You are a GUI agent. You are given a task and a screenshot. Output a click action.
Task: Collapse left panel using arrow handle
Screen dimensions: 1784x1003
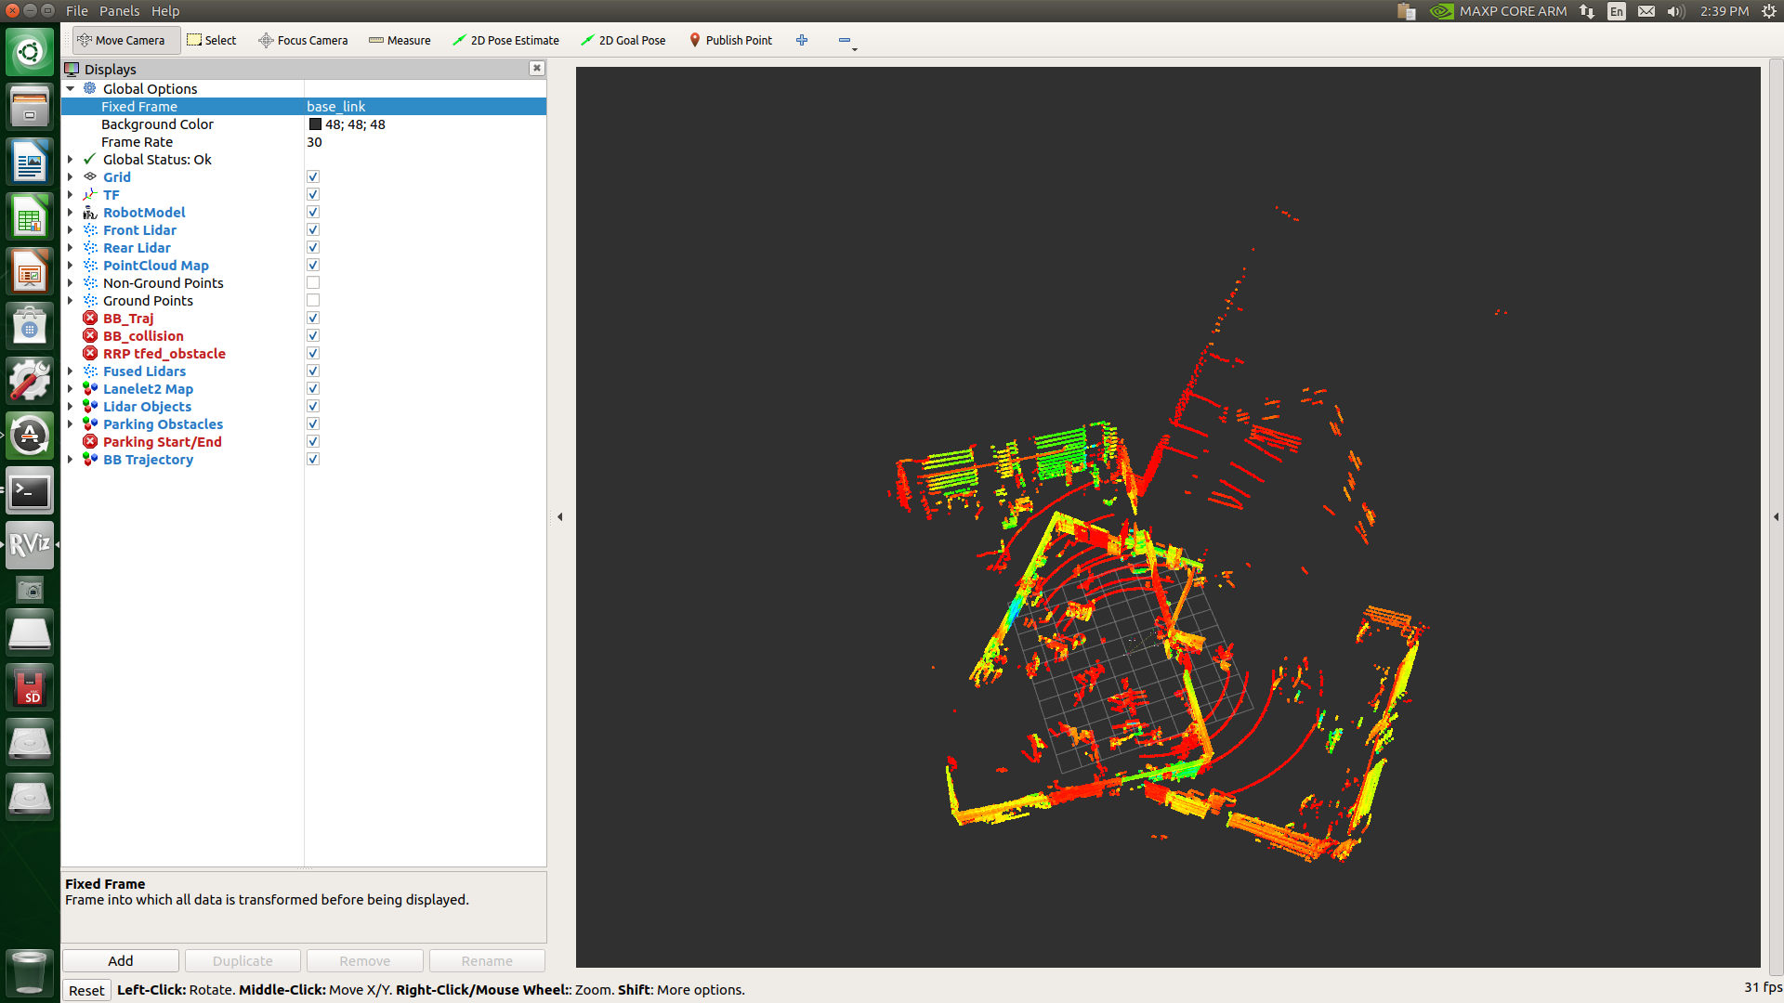pos(559,516)
